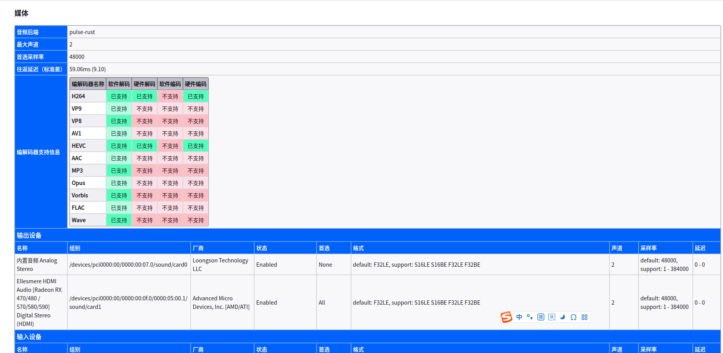Toggle Chinese/English mode via the 中 icon
The height and width of the screenshot is (353, 723).
[x=519, y=317]
